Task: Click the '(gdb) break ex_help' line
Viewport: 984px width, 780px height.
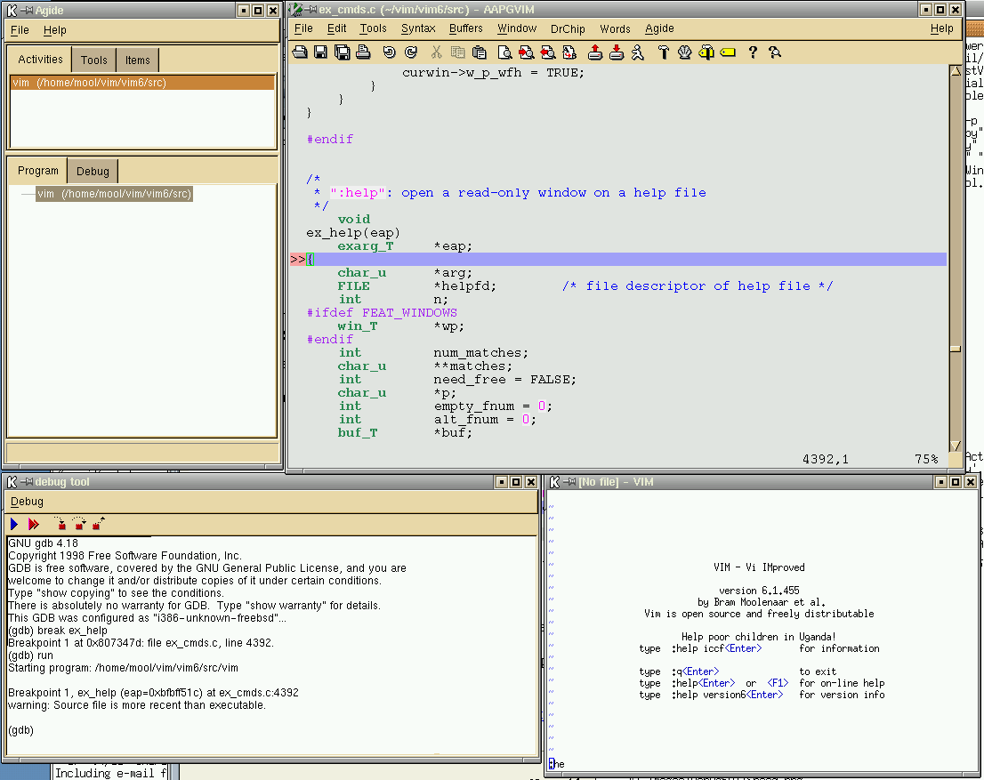Action: 58,631
